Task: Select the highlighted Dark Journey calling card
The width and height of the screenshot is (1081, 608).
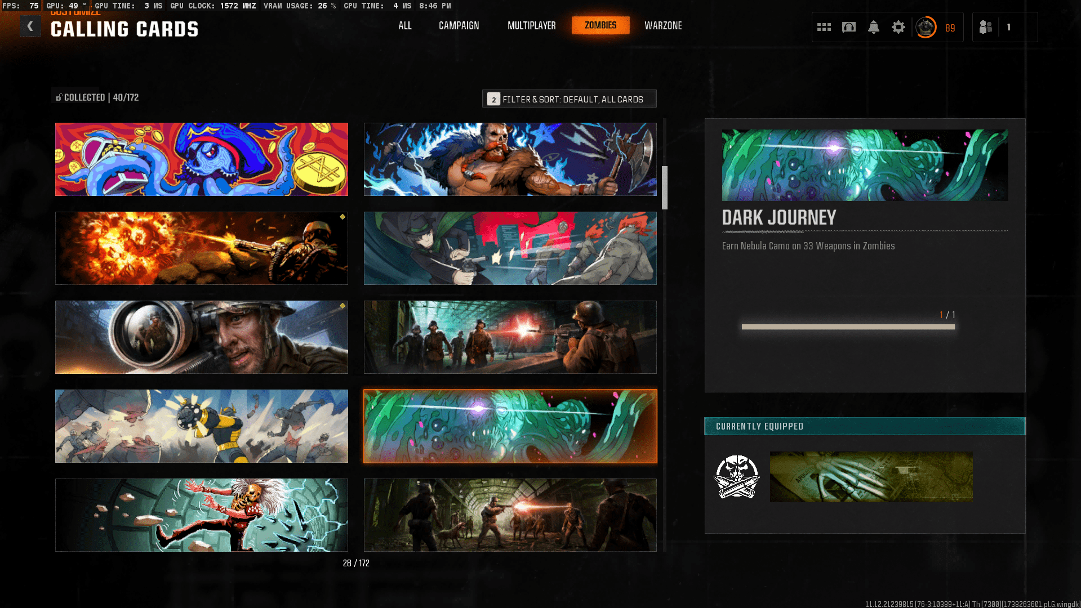Action: [x=510, y=426]
